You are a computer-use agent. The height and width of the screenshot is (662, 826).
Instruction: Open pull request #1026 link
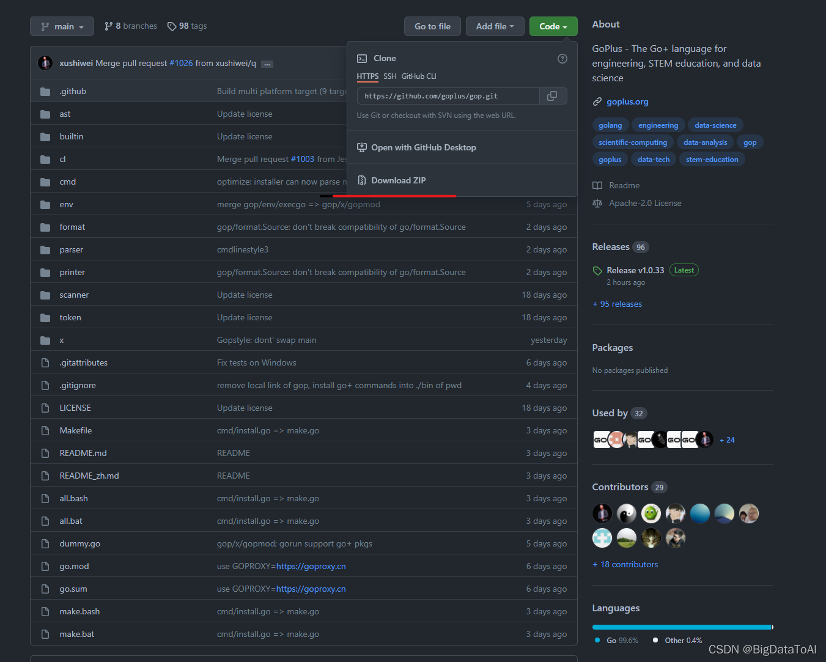(x=181, y=63)
